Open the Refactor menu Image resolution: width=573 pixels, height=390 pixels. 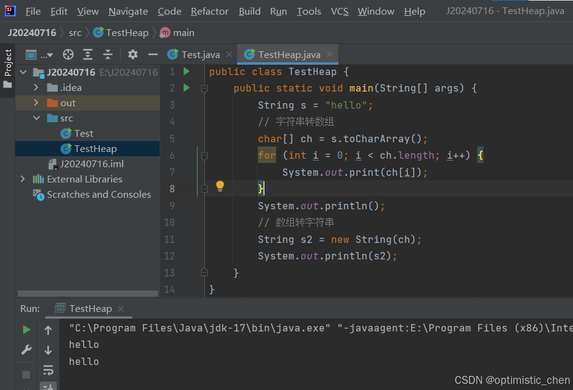210,12
